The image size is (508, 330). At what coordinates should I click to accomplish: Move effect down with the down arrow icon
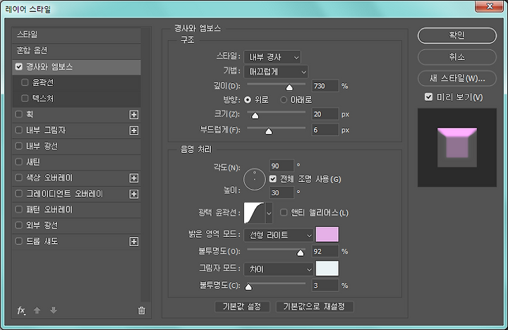(x=54, y=310)
